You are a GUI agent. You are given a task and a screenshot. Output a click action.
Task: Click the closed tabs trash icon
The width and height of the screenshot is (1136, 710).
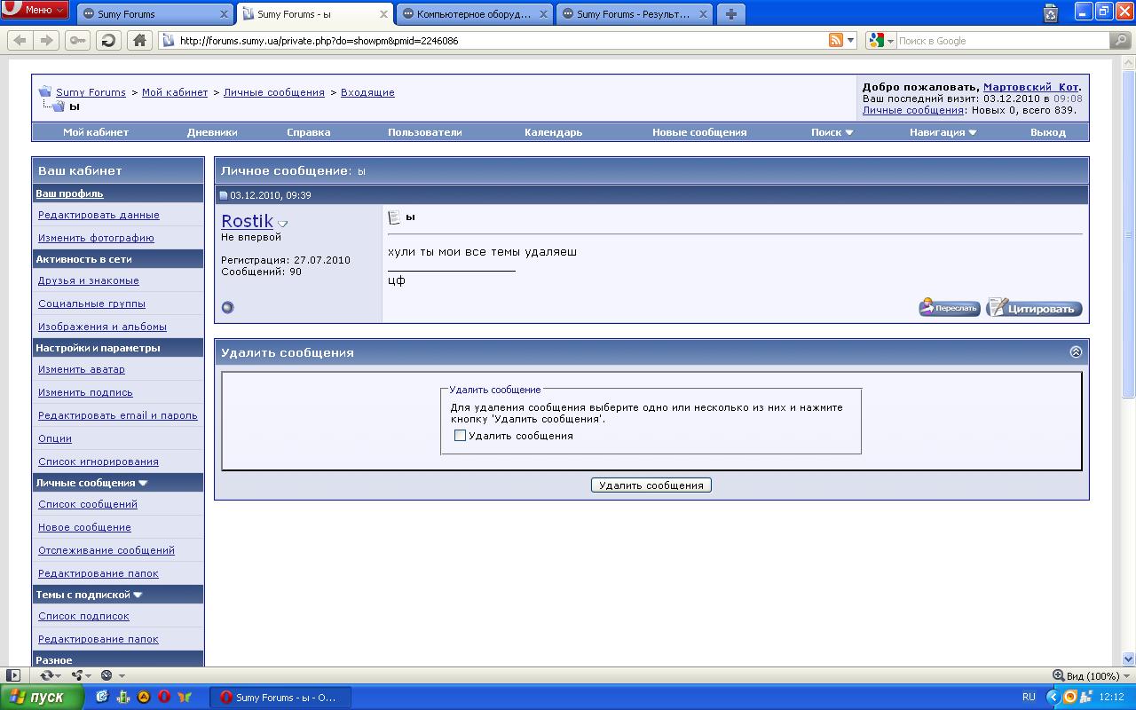coord(1051,12)
